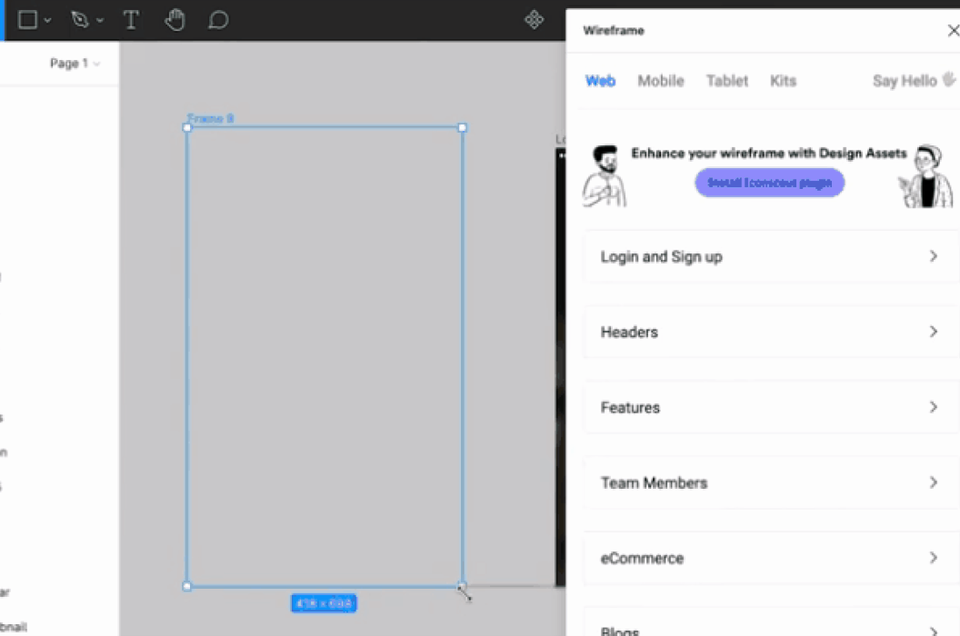The height and width of the screenshot is (636, 960).
Task: Click the Install Iconscout plugin button
Action: [770, 183]
